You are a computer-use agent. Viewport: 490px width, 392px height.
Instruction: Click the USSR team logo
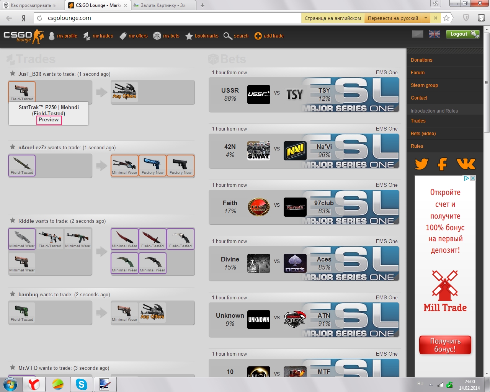(259, 95)
